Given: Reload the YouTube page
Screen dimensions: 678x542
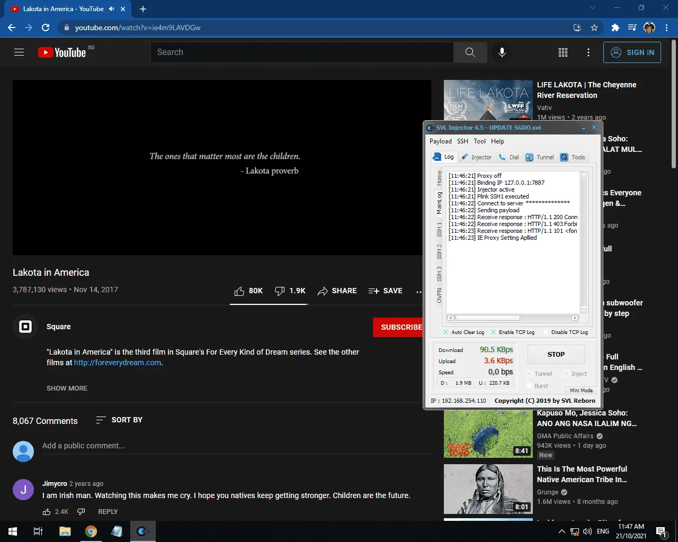Looking at the screenshot, I should click(x=46, y=28).
